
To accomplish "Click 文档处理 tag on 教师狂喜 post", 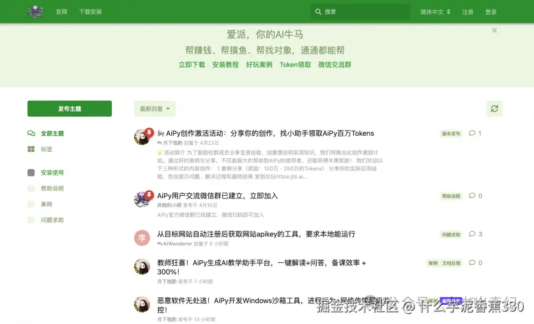I will (x=451, y=263).
